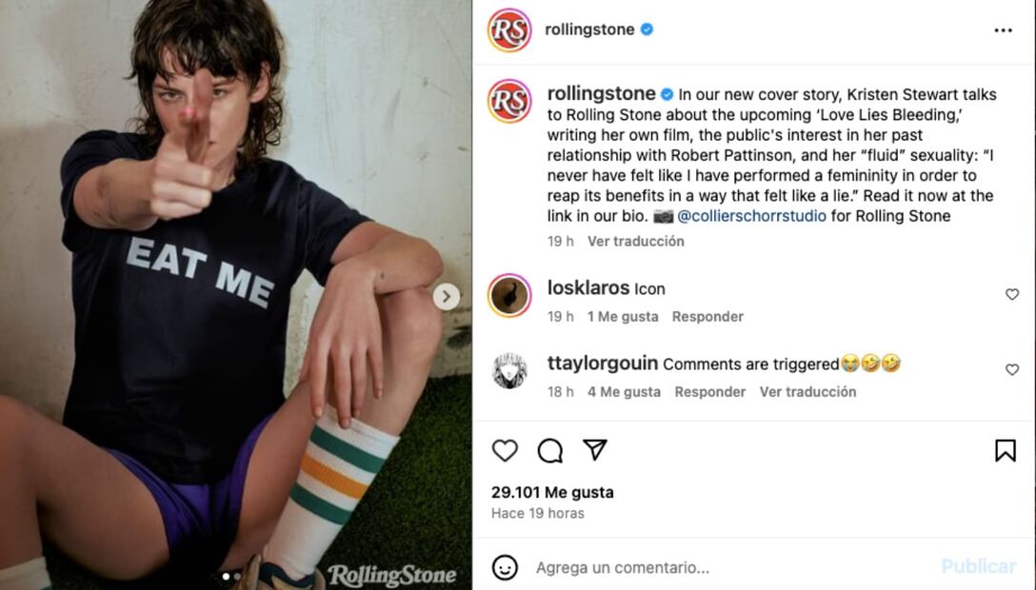Reply to losklaros's comment
The image size is (1036, 590).
[707, 316]
